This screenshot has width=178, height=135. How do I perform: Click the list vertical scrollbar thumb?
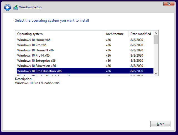click(156, 39)
